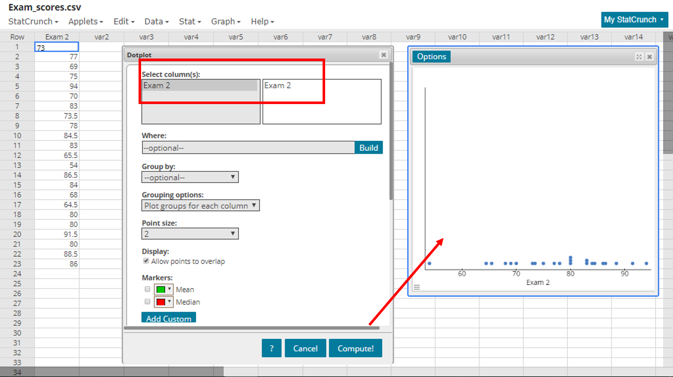The image size is (673, 377).
Task: Expand the Point size dropdown
Action: (x=190, y=234)
